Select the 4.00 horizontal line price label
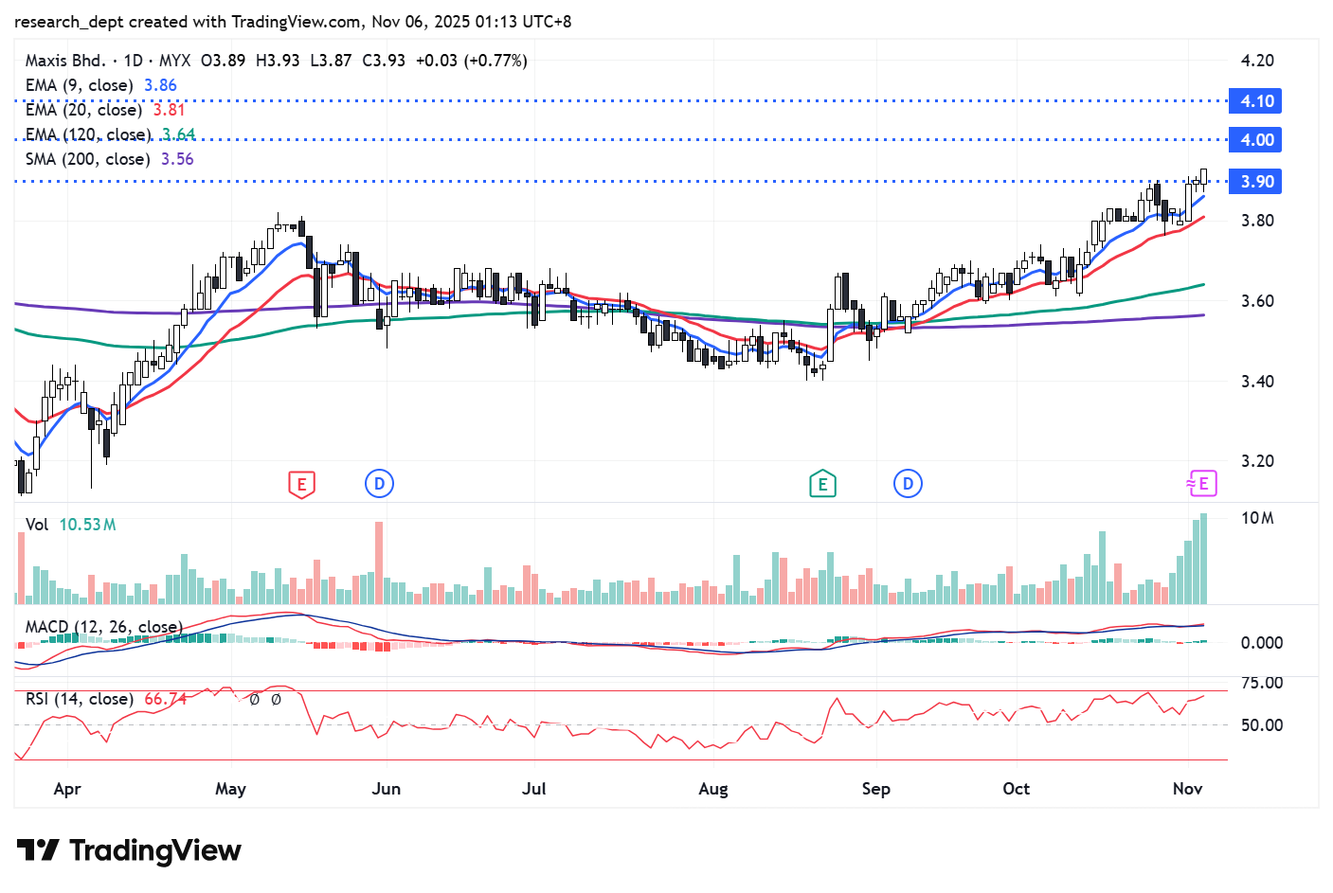 coord(1255,140)
